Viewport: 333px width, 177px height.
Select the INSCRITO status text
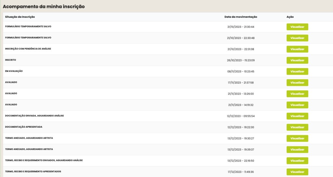pyautogui.click(x=10, y=60)
